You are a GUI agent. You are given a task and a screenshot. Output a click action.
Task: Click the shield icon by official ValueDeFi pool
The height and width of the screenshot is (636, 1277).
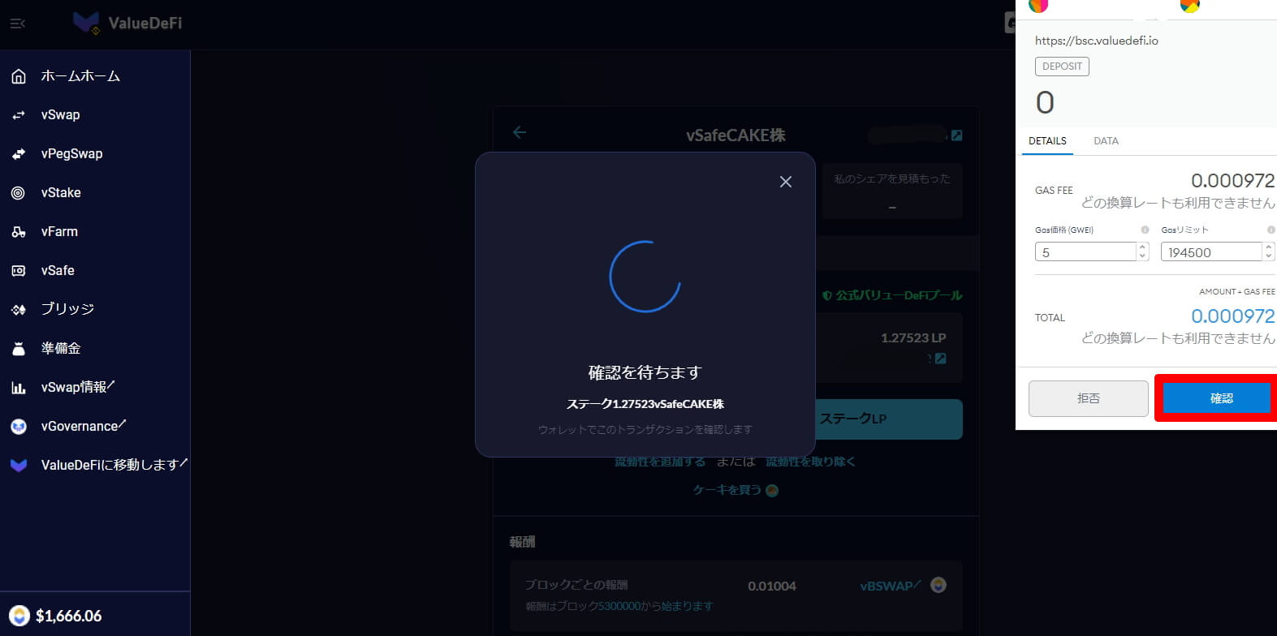point(827,295)
